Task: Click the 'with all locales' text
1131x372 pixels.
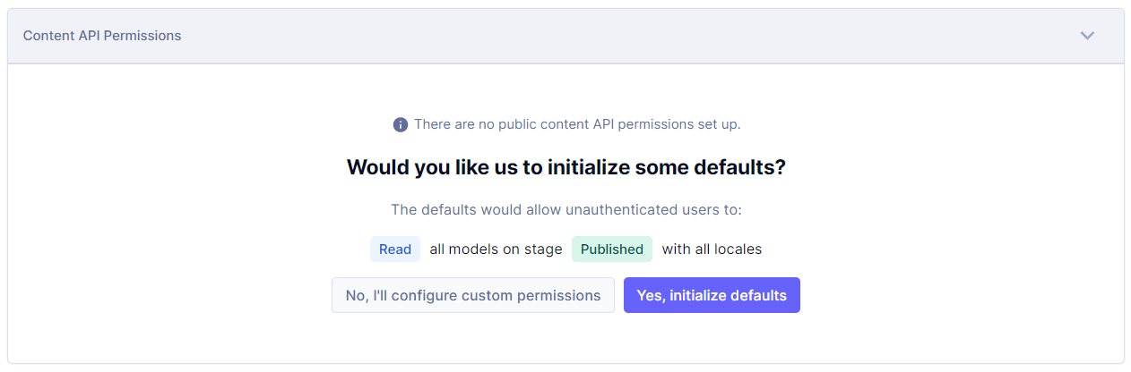Action: coord(712,249)
